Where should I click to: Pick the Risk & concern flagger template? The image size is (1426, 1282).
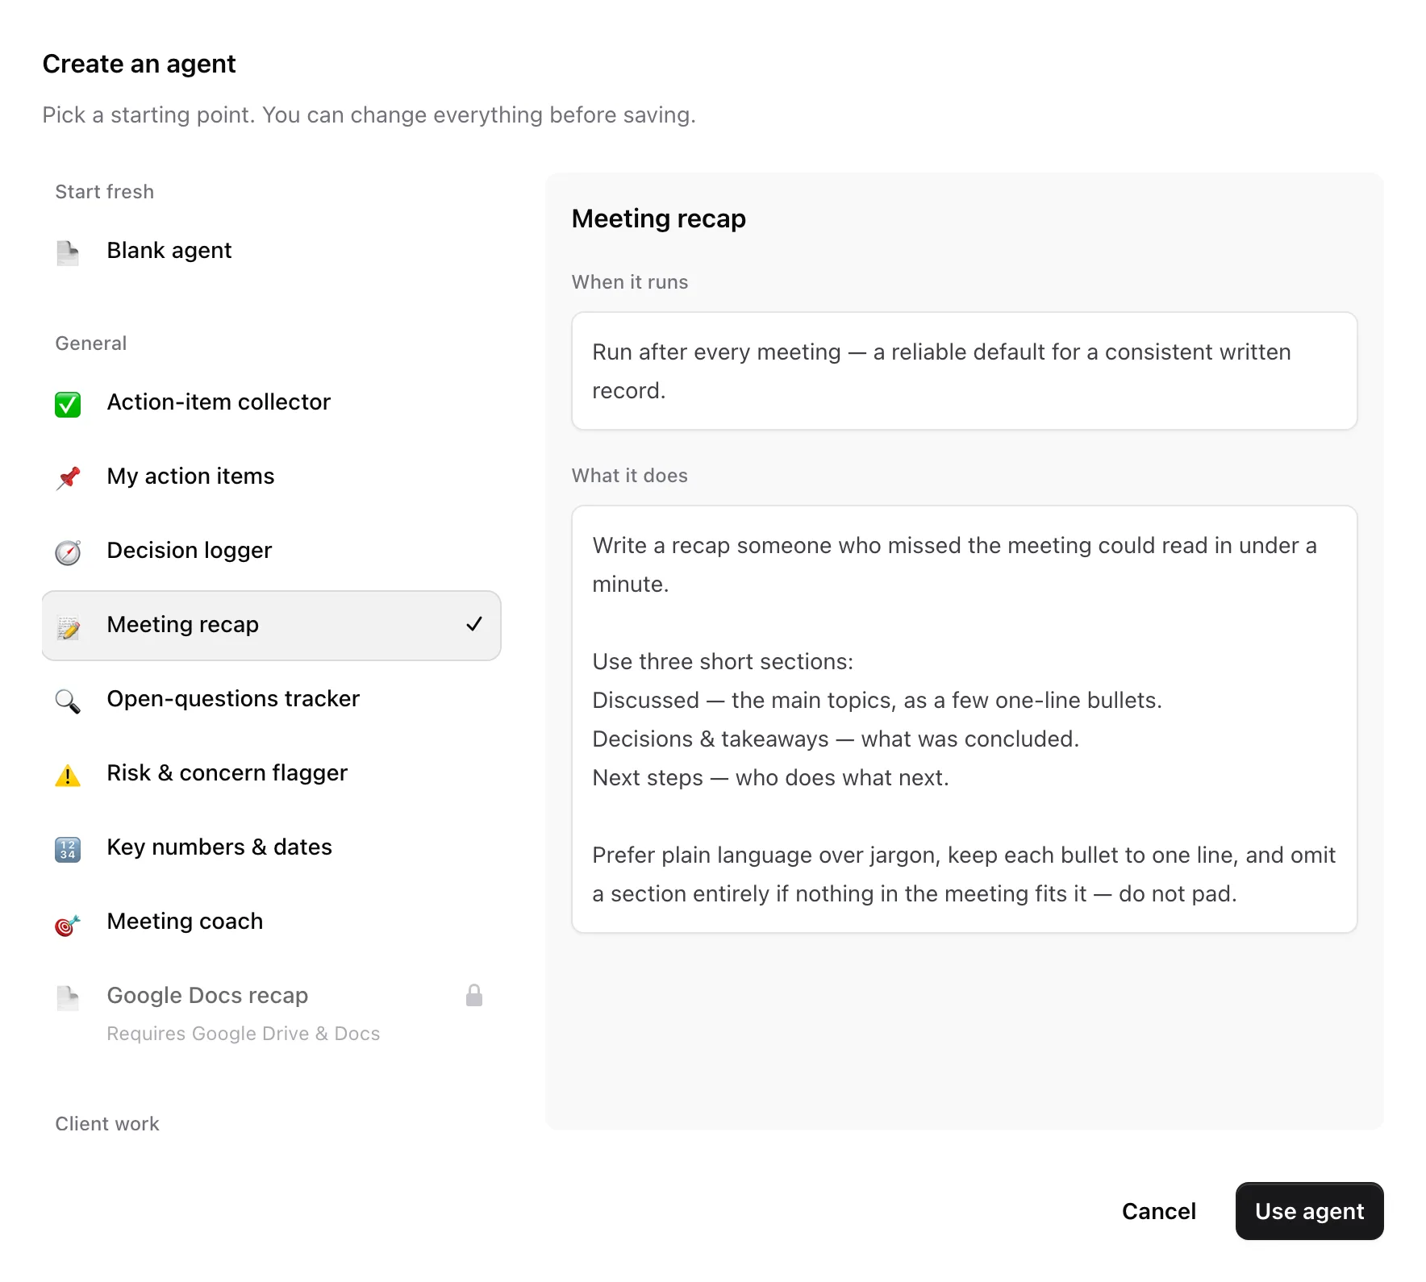pyautogui.click(x=271, y=773)
